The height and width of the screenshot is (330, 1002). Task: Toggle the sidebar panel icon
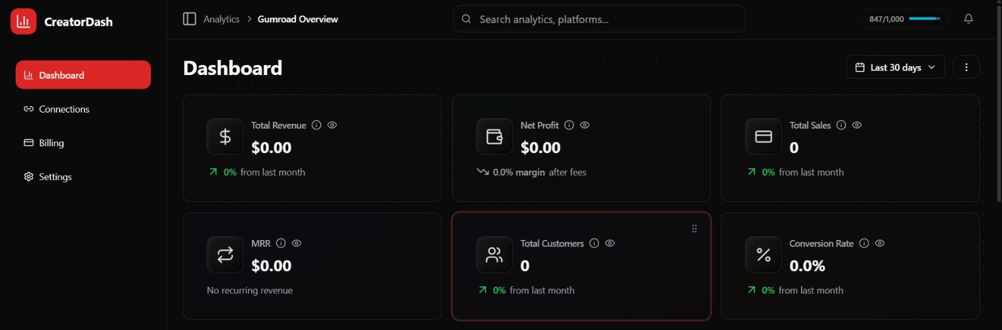(x=189, y=19)
